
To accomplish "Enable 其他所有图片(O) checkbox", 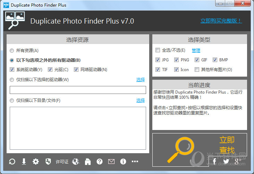I will click(x=197, y=70).
